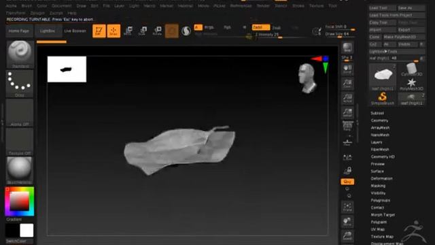Click Load Tool button
435x245 pixels.
[382, 8]
